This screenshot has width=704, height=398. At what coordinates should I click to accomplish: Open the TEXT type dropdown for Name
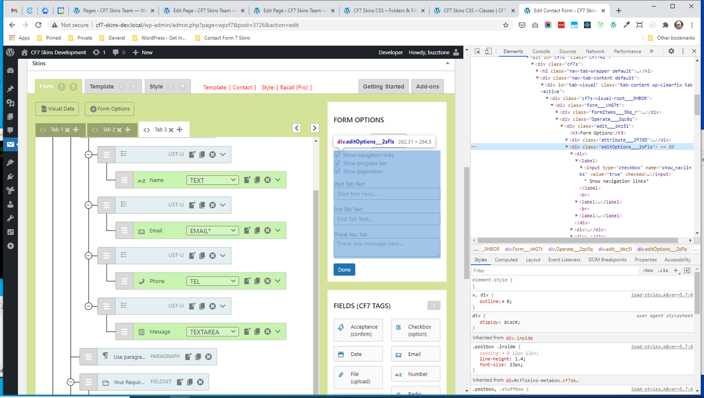pyautogui.click(x=213, y=180)
